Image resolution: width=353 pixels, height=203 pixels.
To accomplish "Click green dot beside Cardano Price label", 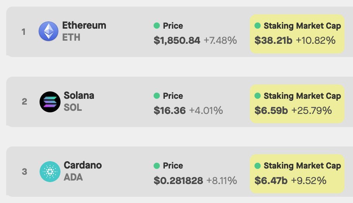I will coord(157,166).
